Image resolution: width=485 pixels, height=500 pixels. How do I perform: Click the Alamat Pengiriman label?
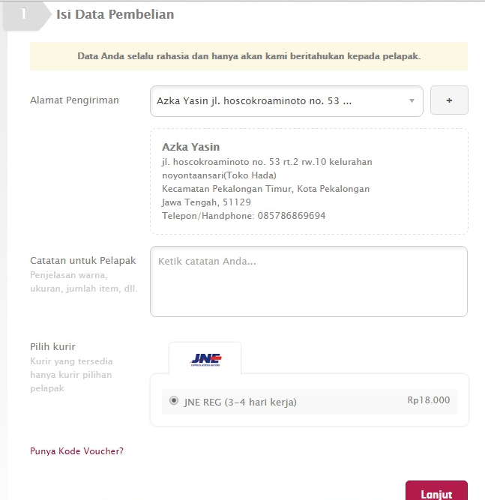click(74, 100)
